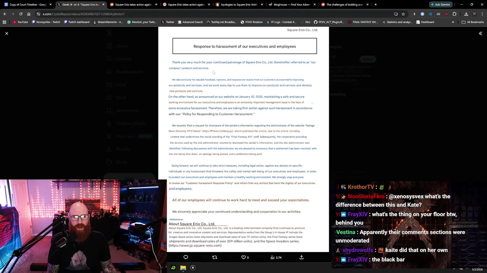The width and height of the screenshot is (487, 273).
Task: Click KrothorTV username in chat
Action: [361, 187]
